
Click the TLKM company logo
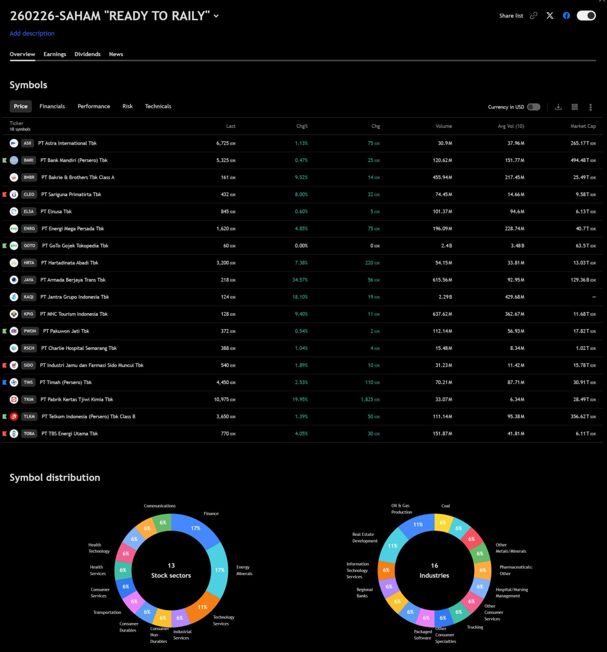coord(14,417)
